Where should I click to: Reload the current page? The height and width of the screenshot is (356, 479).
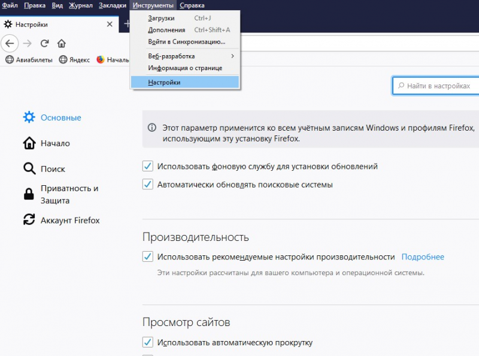pyautogui.click(x=45, y=43)
